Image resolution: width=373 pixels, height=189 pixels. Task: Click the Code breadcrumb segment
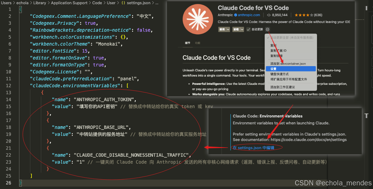tap(97, 3)
